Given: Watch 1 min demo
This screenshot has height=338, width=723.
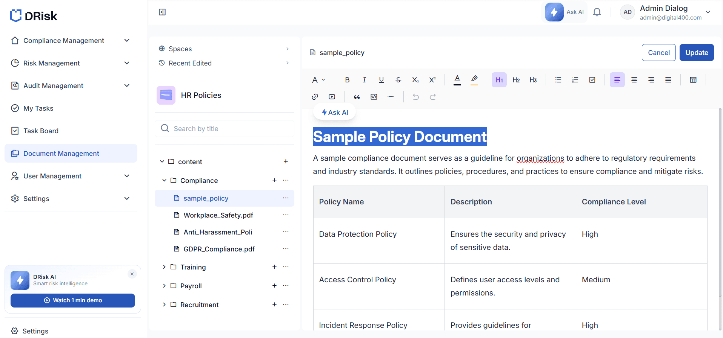Looking at the screenshot, I should tap(73, 300).
